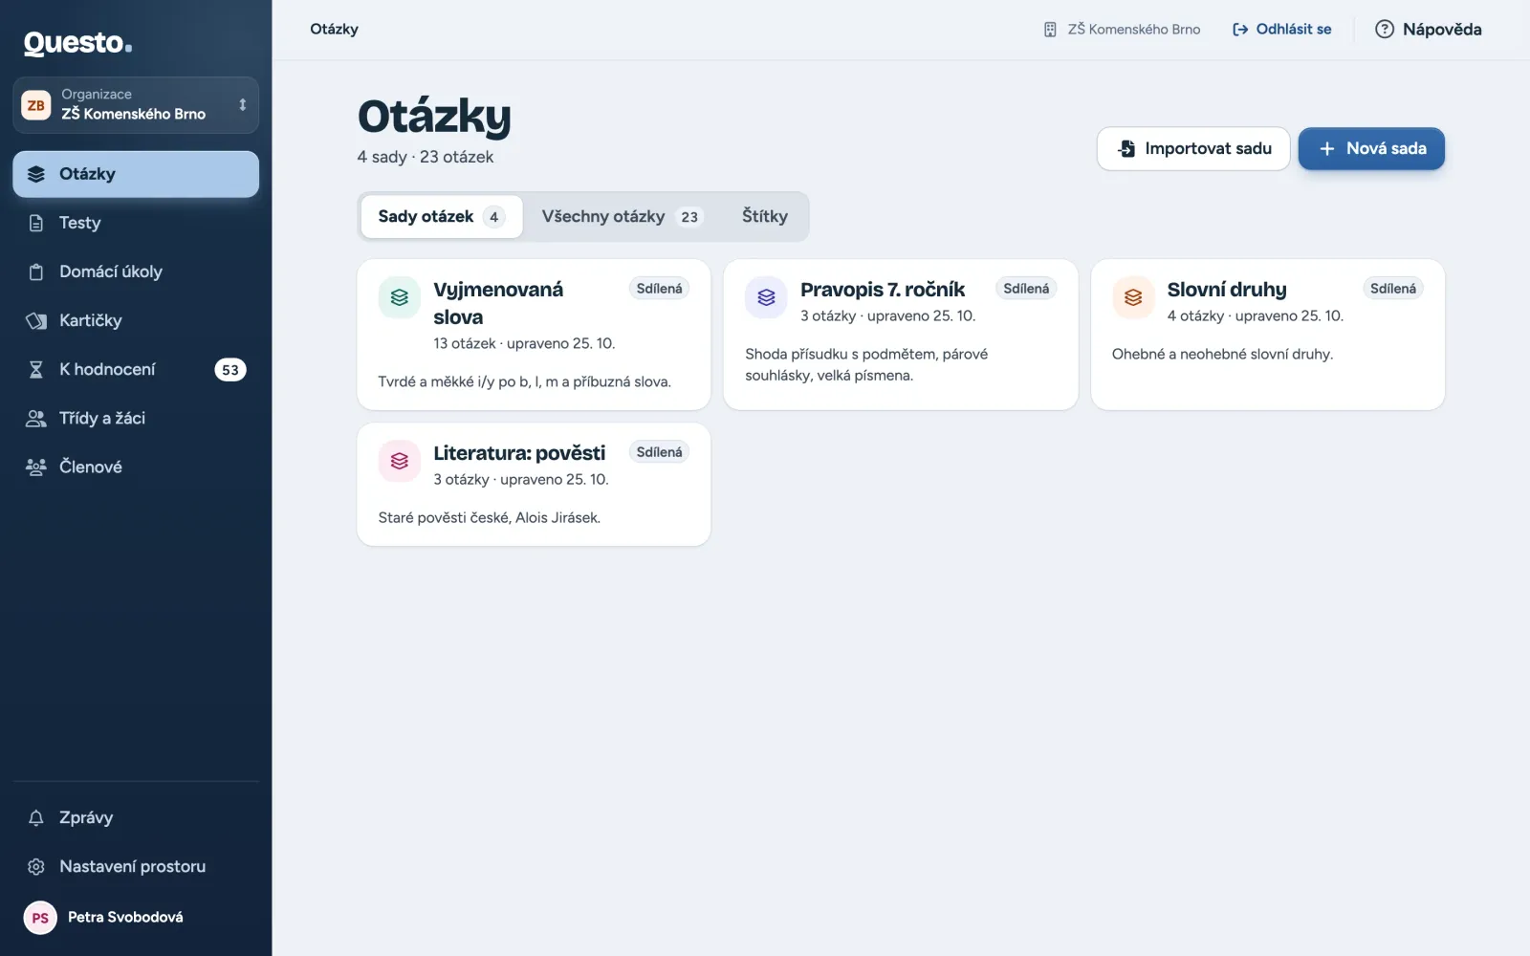Click the Nápověda question mark icon

[x=1384, y=30]
